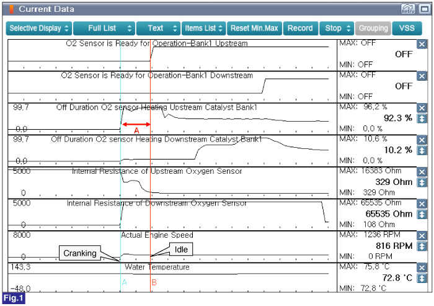Click the Reset Min.Max button
The width and height of the screenshot is (434, 306).
click(x=254, y=29)
